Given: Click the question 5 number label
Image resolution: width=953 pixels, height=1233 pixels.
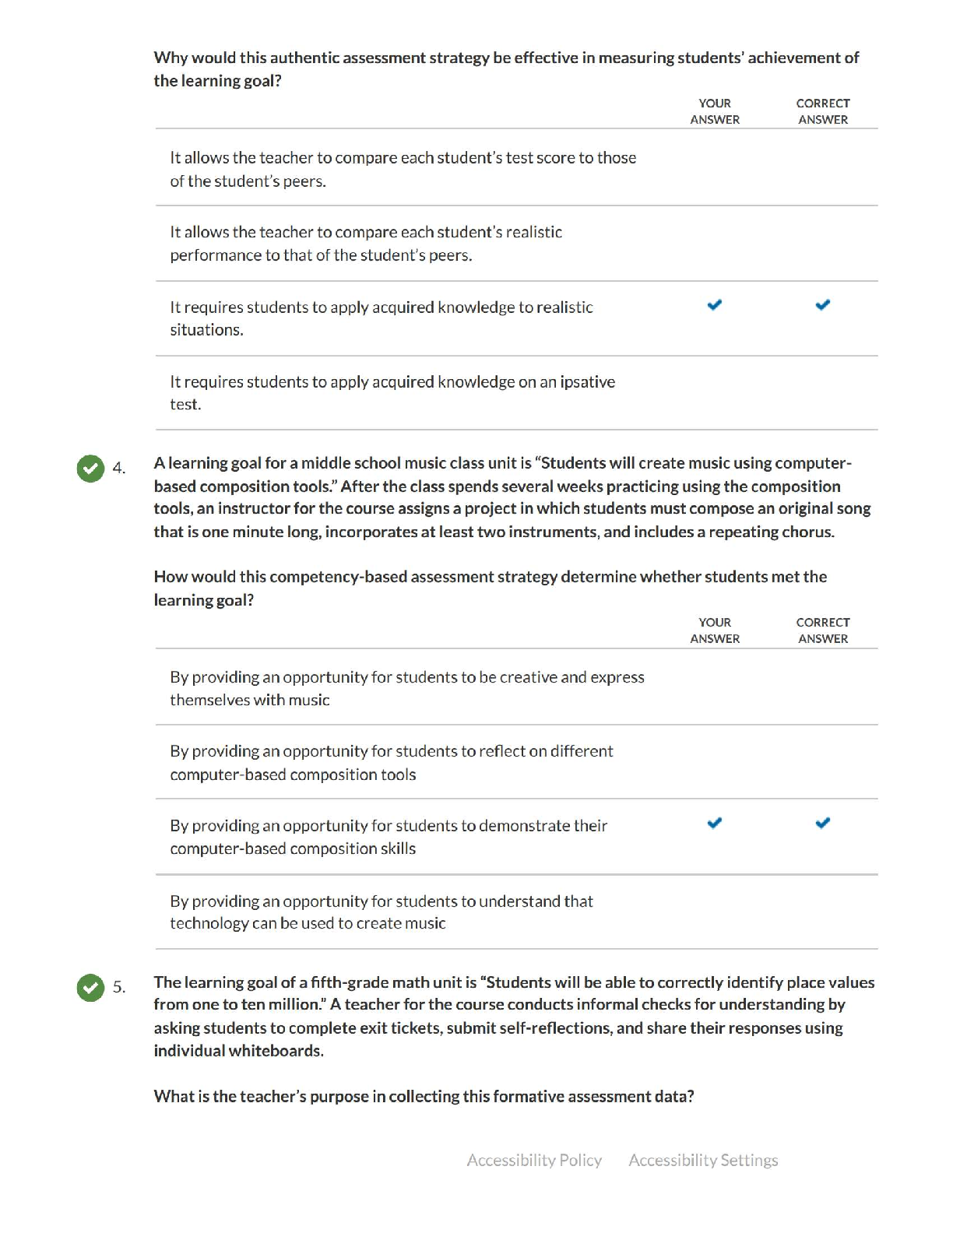Looking at the screenshot, I should point(119,987).
